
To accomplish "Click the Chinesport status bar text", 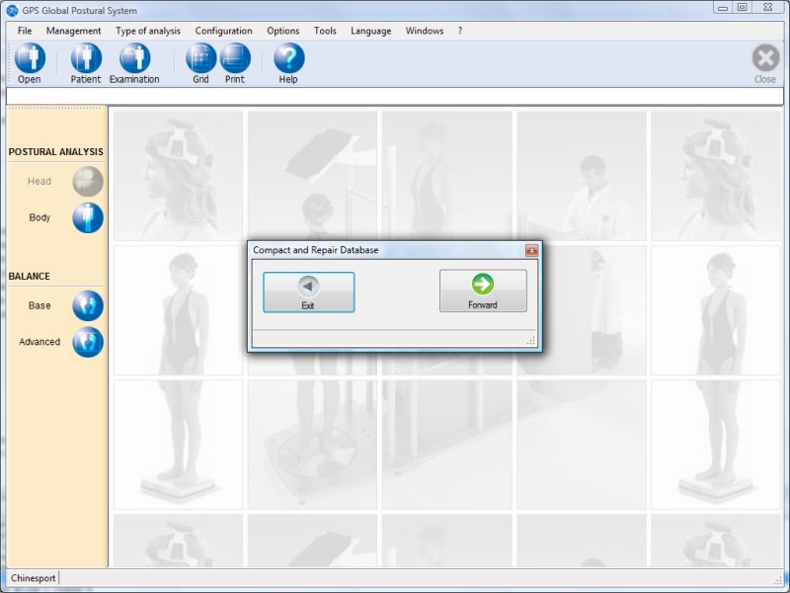I will (34, 578).
